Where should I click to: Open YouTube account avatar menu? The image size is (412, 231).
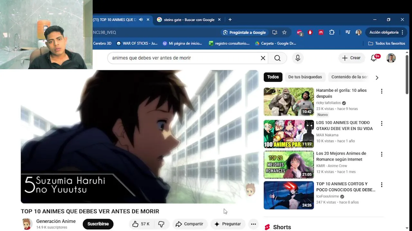pos(391,58)
